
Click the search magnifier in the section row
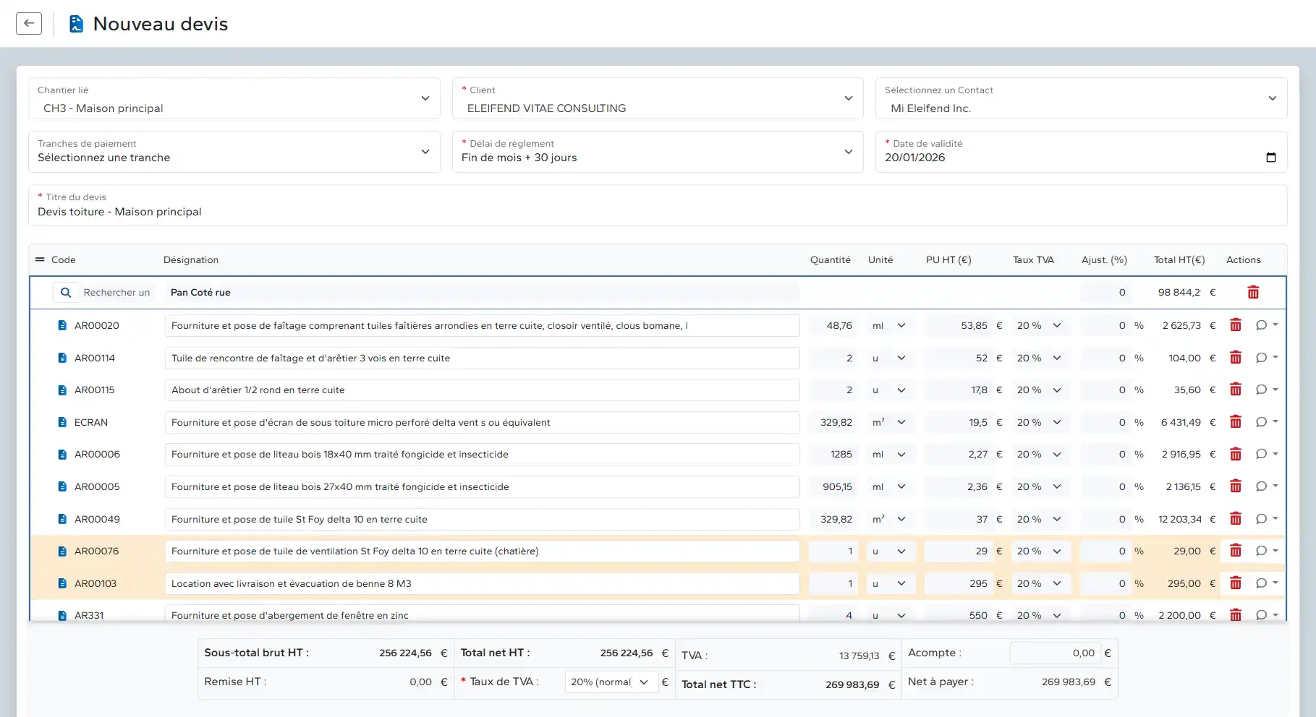(66, 292)
